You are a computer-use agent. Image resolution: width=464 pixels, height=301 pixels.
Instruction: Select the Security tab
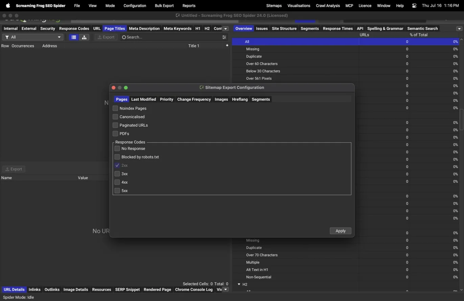coord(48,29)
